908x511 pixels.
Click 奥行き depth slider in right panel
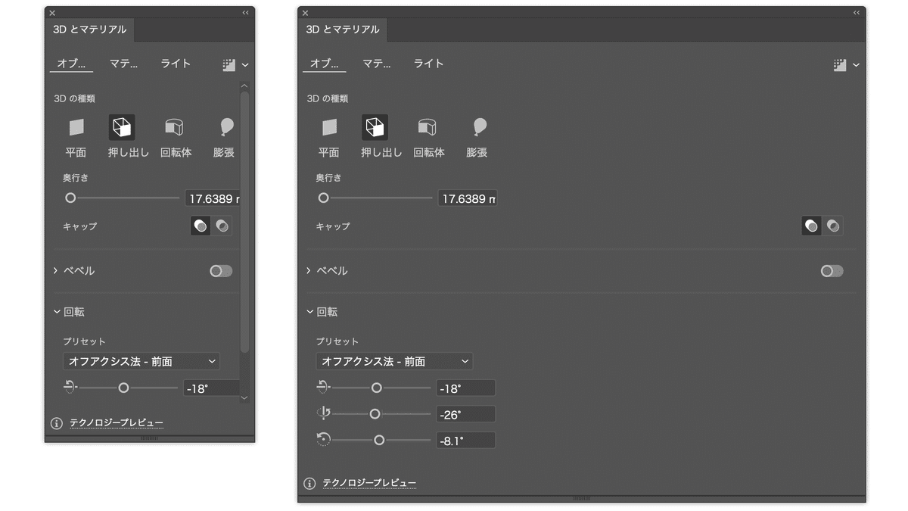click(x=375, y=198)
